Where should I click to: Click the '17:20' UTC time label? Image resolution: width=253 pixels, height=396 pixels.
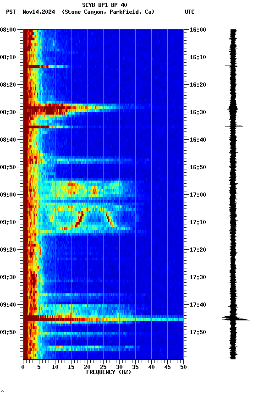click(198, 250)
